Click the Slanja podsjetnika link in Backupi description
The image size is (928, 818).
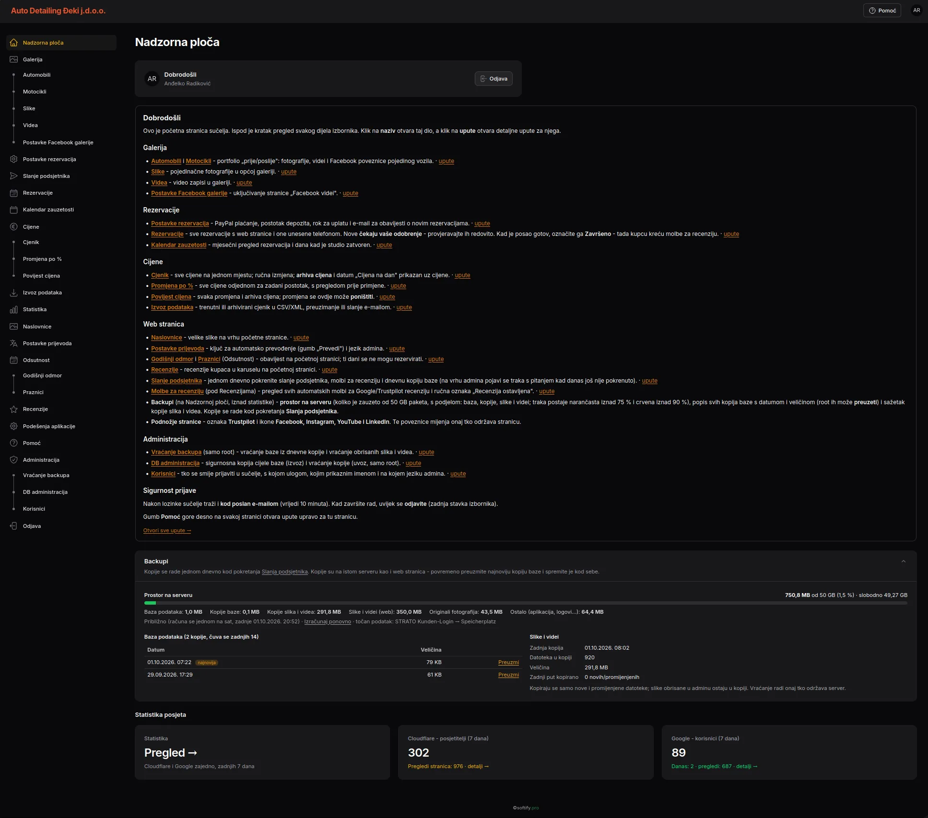[284, 572]
